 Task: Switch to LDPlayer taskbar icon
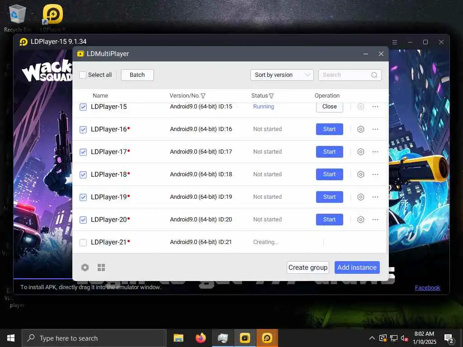click(267, 338)
